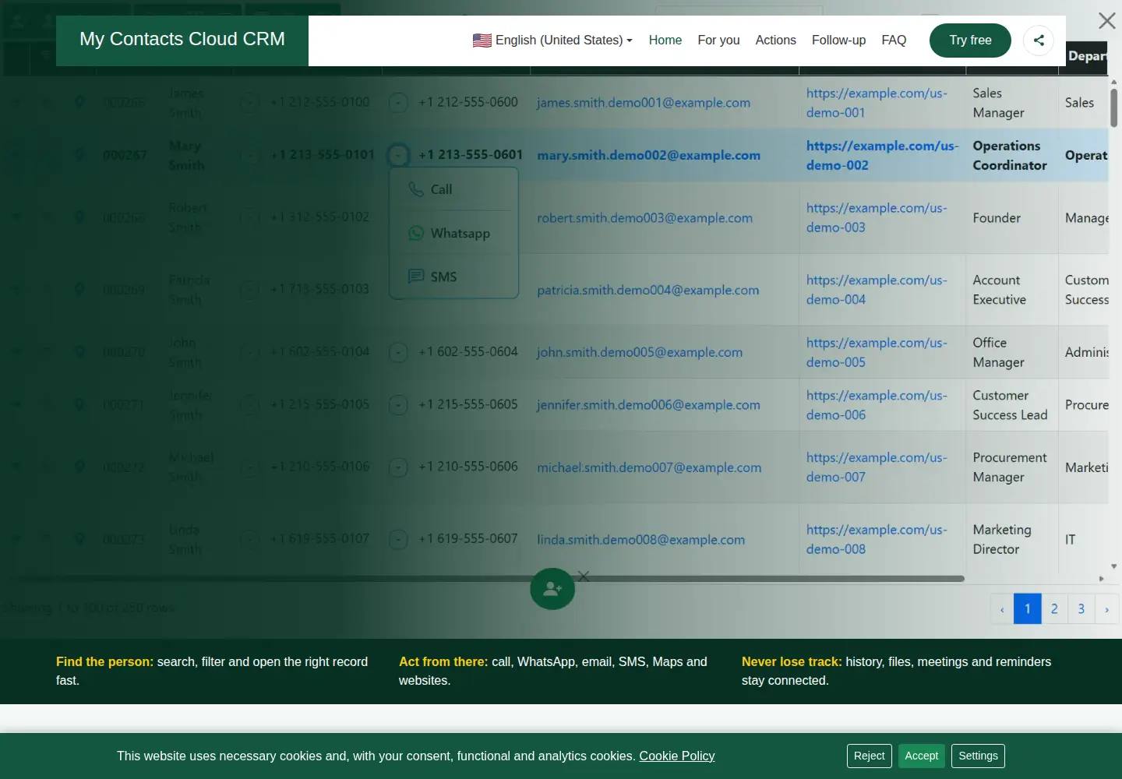1122x779 pixels.
Task: Click the horizontal table scrollbar
Action: point(490,579)
